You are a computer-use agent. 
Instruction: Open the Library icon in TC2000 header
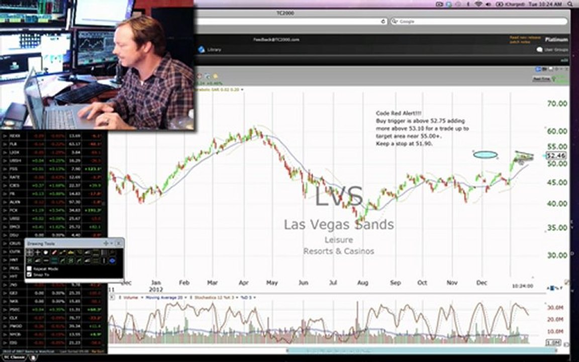point(201,49)
